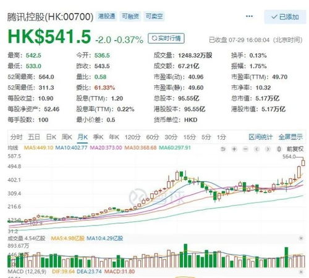Switch to the 五日 chart tab

[34, 137]
